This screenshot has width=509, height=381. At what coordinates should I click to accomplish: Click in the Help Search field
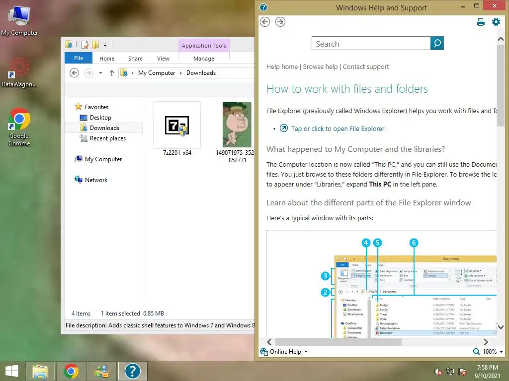pos(371,44)
